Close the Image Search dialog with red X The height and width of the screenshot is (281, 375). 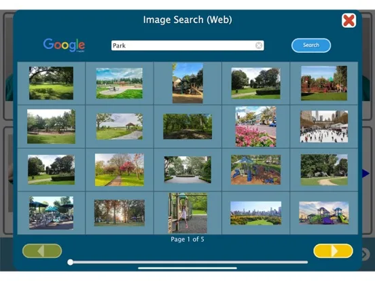coord(349,20)
